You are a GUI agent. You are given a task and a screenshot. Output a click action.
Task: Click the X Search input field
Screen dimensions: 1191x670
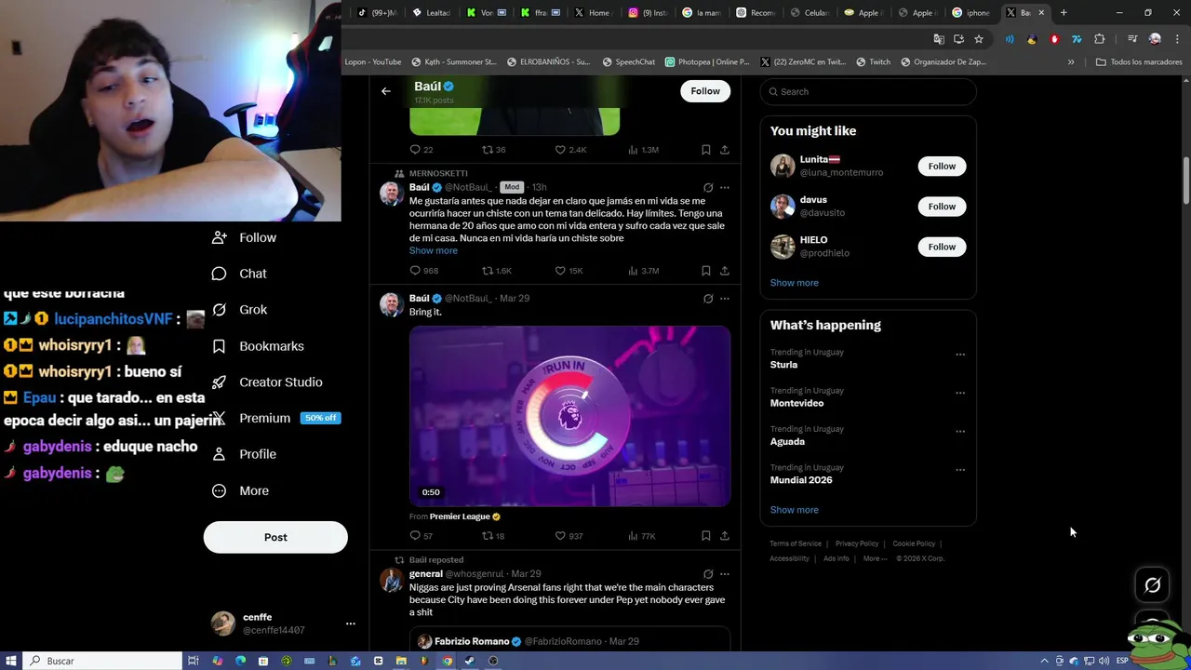pos(868,91)
